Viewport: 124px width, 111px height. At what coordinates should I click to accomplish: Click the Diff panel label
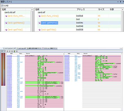(2, 51)
